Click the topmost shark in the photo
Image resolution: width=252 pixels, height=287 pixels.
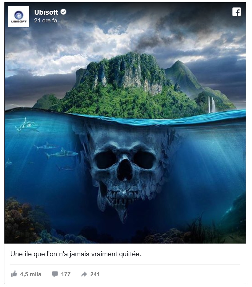tap(27, 125)
